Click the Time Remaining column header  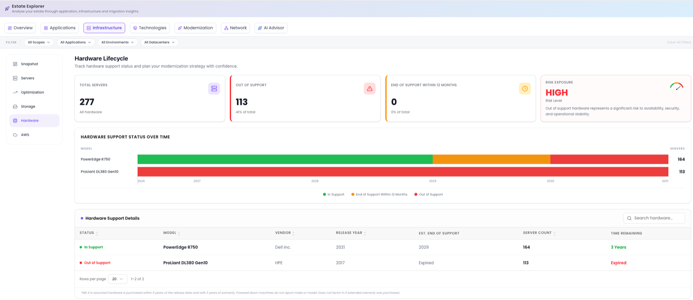(x=626, y=233)
